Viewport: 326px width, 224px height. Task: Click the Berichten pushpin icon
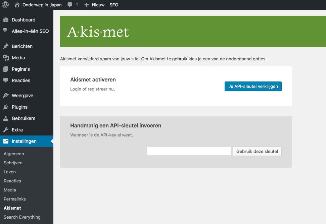click(x=6, y=46)
